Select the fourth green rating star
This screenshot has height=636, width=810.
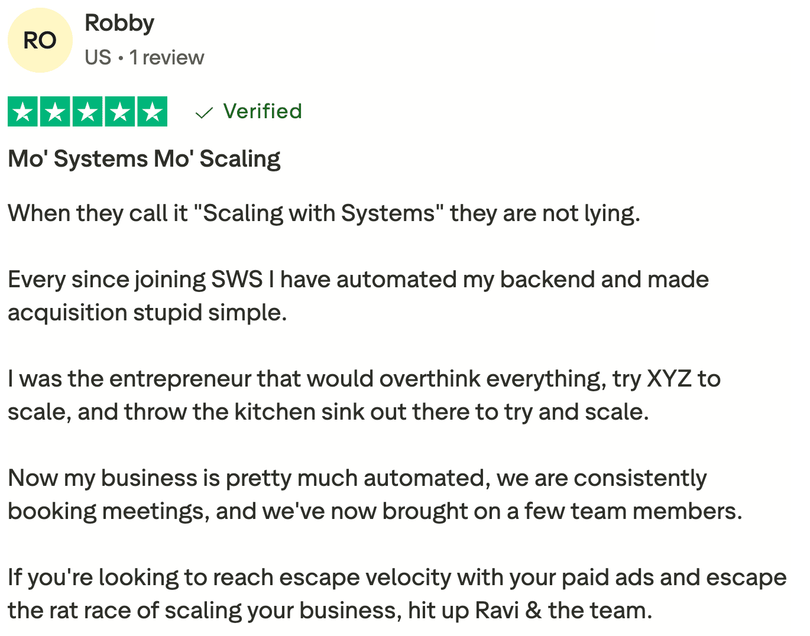pyautogui.click(x=120, y=111)
